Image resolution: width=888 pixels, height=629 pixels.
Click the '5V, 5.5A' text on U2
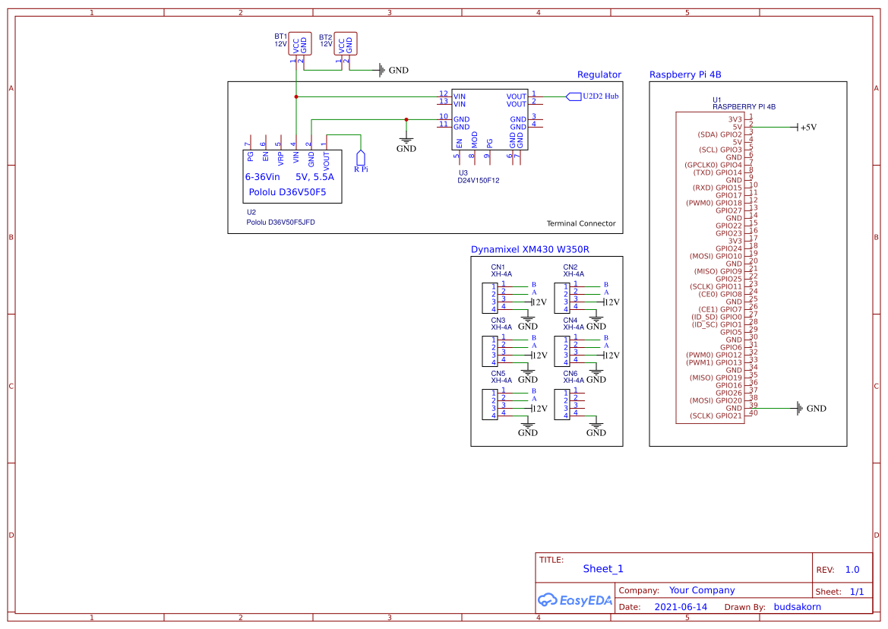point(315,177)
